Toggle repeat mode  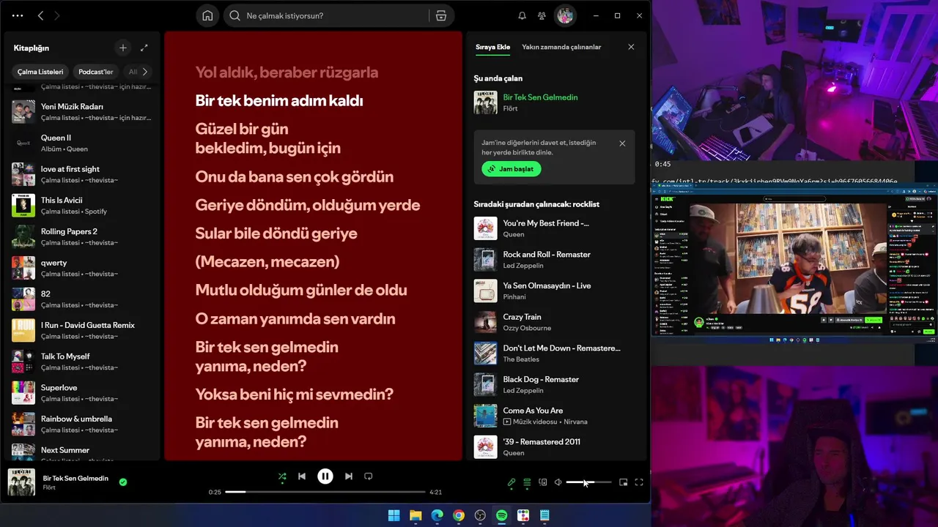(369, 476)
